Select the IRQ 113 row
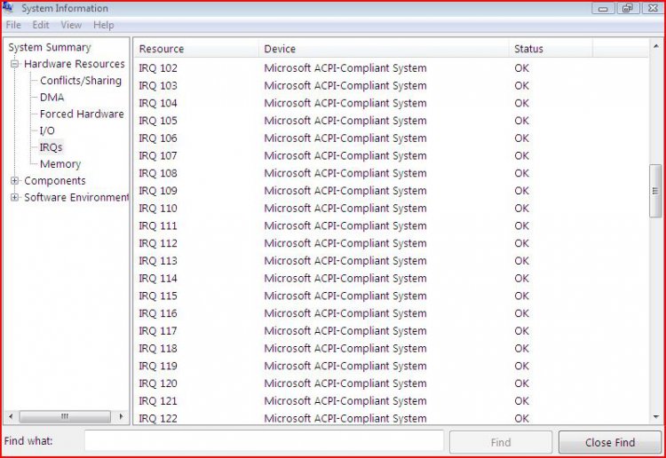Screen dimensions: 666x458 pos(392,261)
